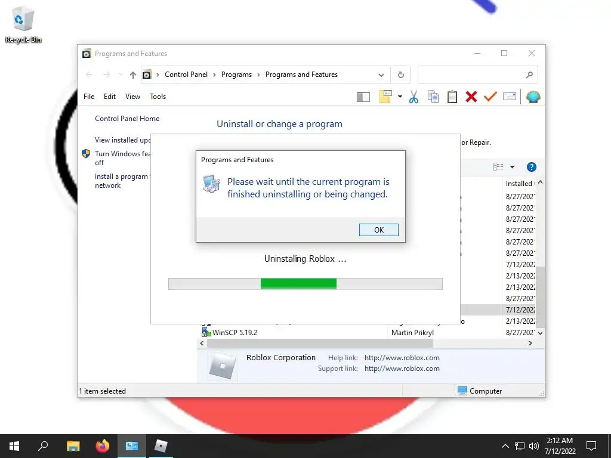
Task: Click the Copy toolbar icon
Action: coord(433,97)
